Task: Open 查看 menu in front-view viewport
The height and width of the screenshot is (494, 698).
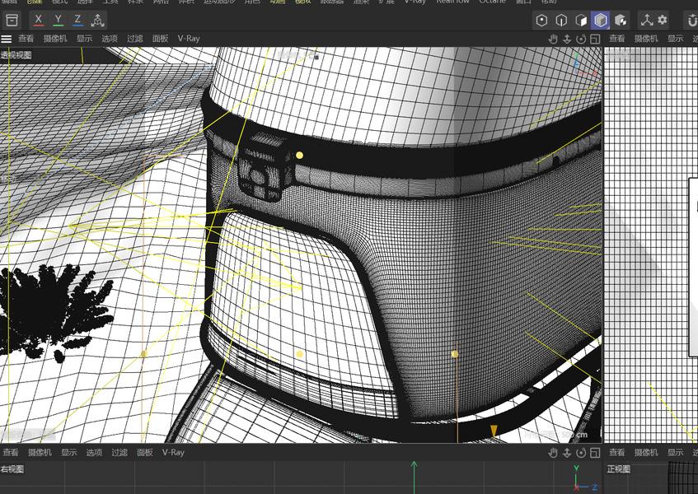Action: pos(617,453)
